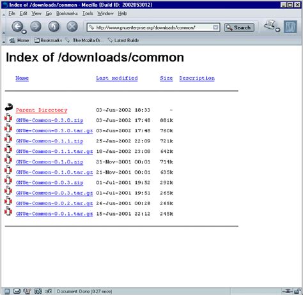This screenshot has height=295, width=303.
Task: Click the Print icon in toolbar
Action: point(270,26)
